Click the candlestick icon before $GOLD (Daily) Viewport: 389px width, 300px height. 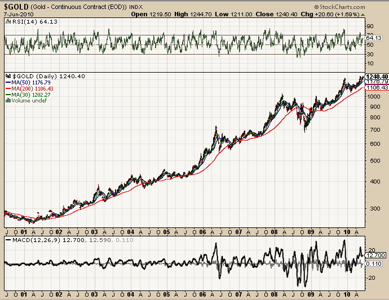pyautogui.click(x=8, y=76)
